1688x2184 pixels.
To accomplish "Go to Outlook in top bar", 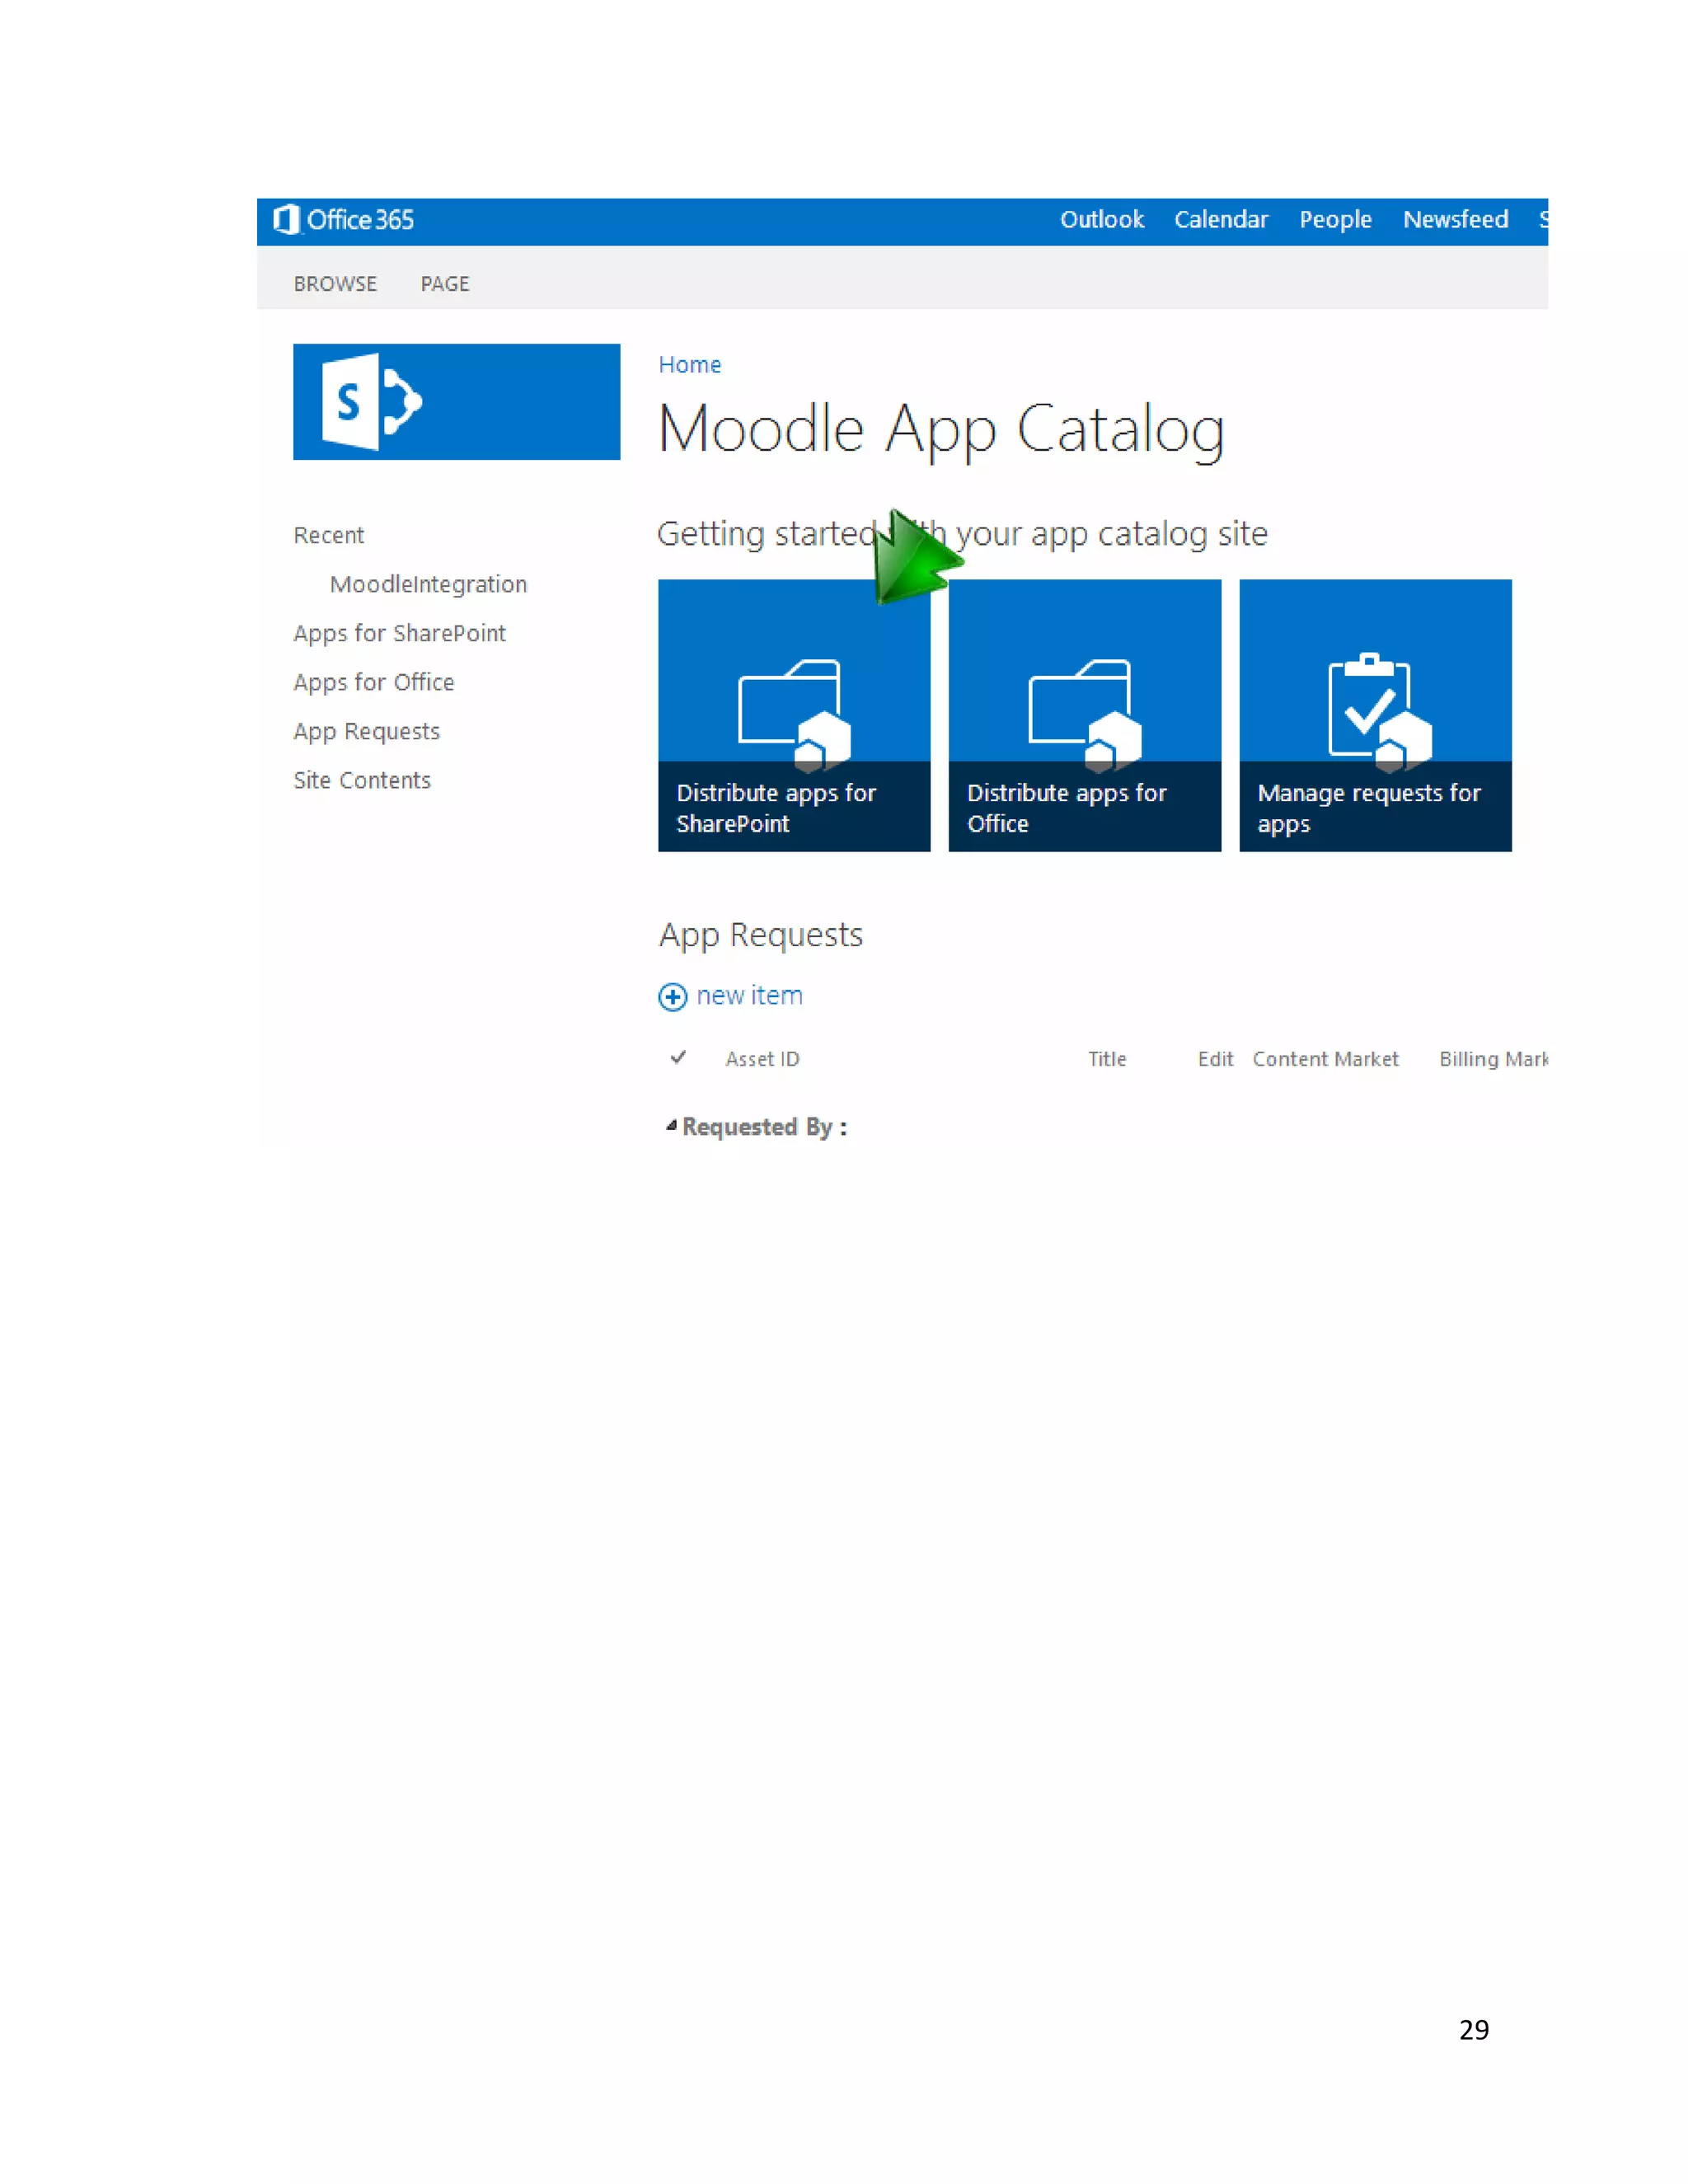I will point(1101,220).
